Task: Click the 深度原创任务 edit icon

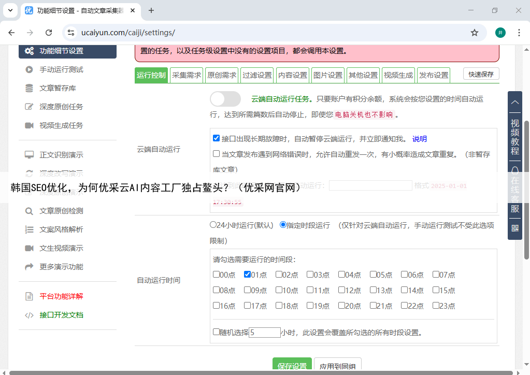Action: (29, 107)
